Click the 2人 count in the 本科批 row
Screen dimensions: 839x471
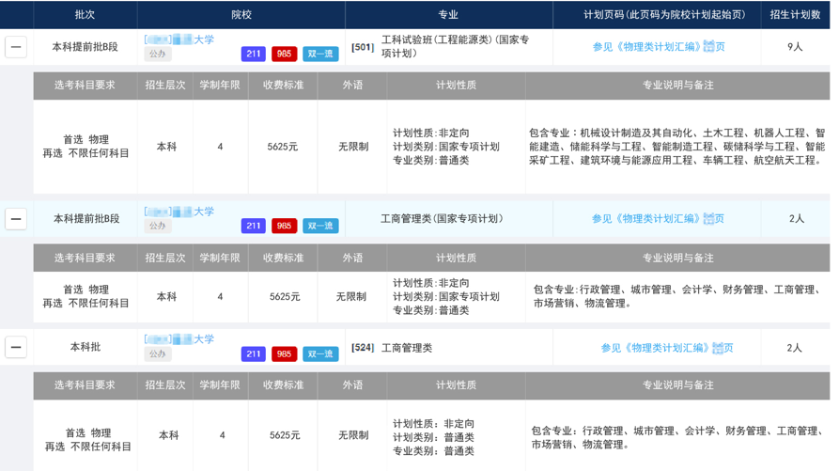(794, 348)
